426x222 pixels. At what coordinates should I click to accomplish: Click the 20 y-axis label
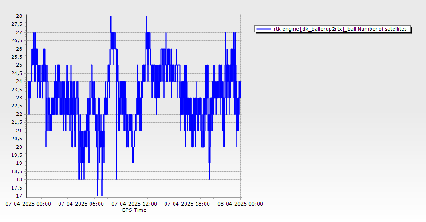[19, 147]
